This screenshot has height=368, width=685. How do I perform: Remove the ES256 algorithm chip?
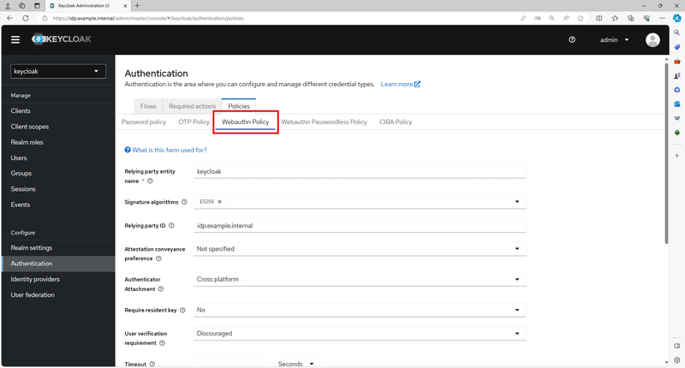pyautogui.click(x=220, y=202)
